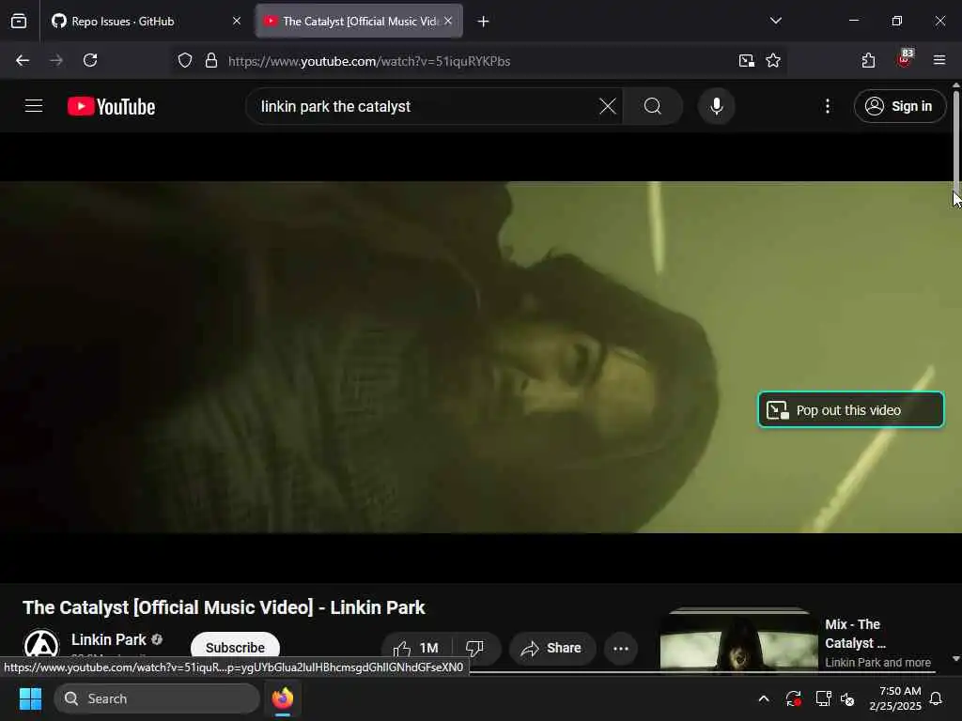
Task: Dislike this video
Action: pos(476,648)
